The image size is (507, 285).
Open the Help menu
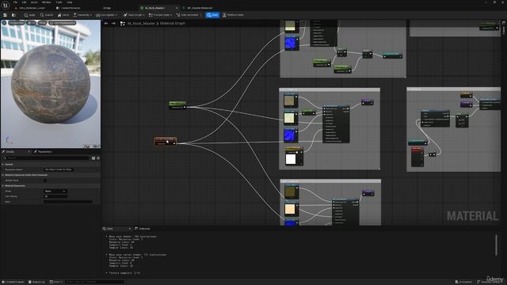pos(69,2)
